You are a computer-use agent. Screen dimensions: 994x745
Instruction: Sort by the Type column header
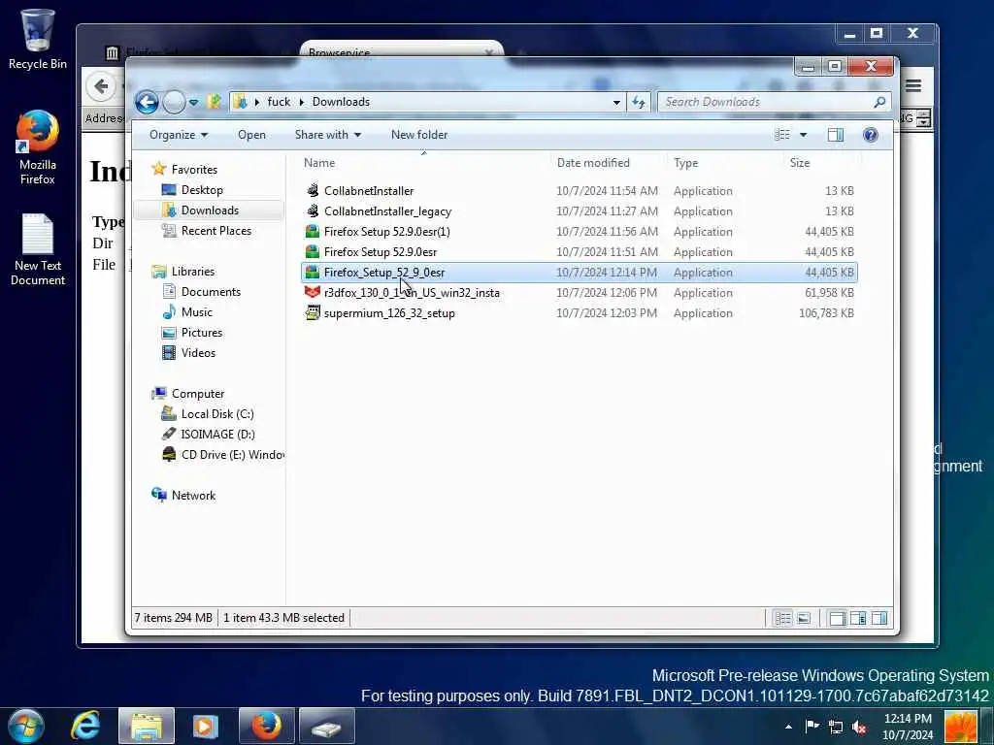pyautogui.click(x=685, y=163)
